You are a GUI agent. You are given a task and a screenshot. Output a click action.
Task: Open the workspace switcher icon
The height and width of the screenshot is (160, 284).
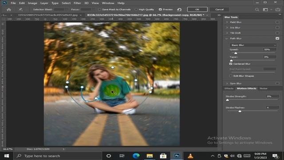(x=265, y=9)
